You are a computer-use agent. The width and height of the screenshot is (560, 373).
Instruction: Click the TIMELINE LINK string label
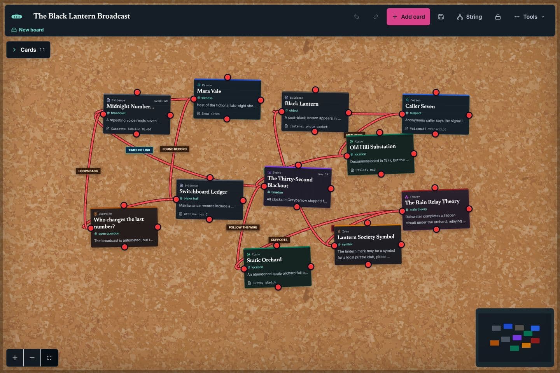click(139, 150)
